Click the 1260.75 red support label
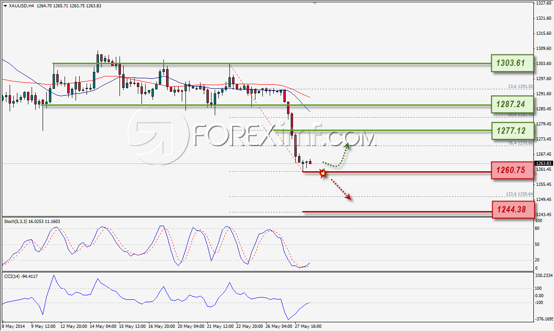 513,171
